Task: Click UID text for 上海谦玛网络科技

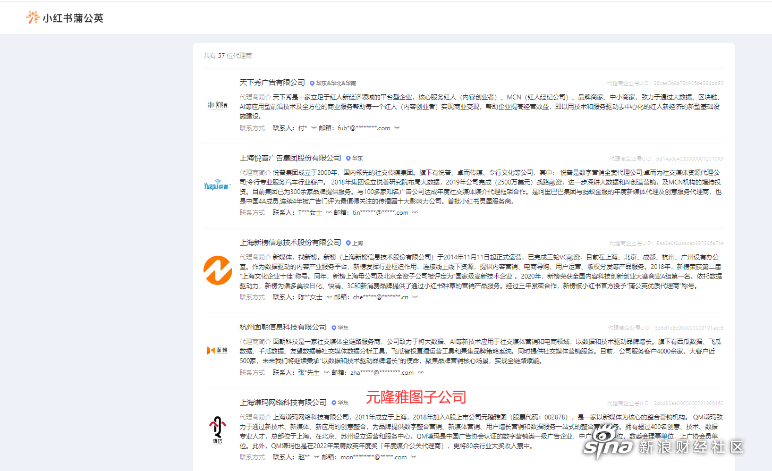Action: 665,403
